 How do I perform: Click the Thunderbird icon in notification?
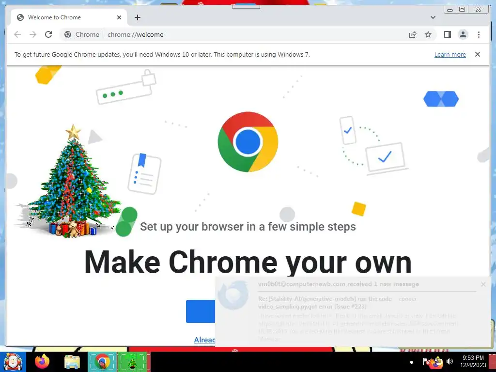[x=233, y=295]
